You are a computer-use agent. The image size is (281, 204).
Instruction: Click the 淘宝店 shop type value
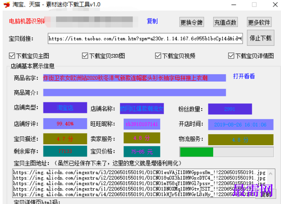[65, 108]
